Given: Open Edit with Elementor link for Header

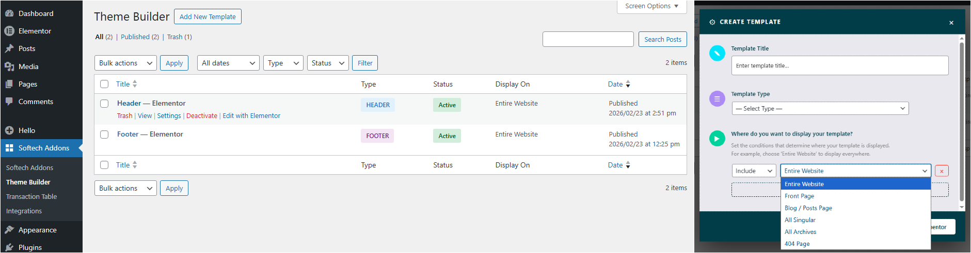Looking at the screenshot, I should click(x=251, y=115).
